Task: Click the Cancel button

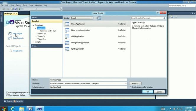Action: (x=159, y=92)
